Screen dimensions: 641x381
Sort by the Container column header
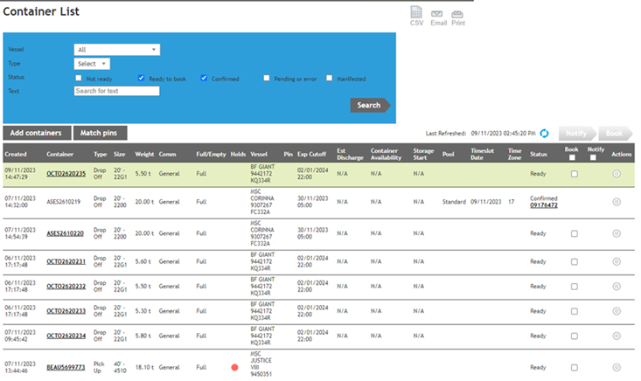[60, 154]
